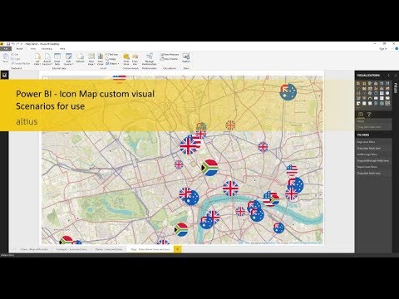
Task: Choose the Stacked bar chart visual
Action: click(x=358, y=83)
